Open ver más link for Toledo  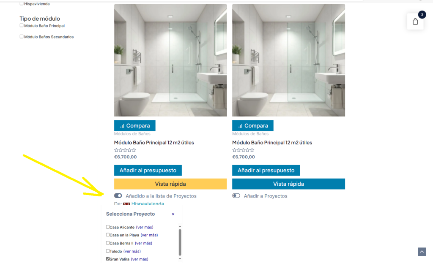click(x=132, y=251)
